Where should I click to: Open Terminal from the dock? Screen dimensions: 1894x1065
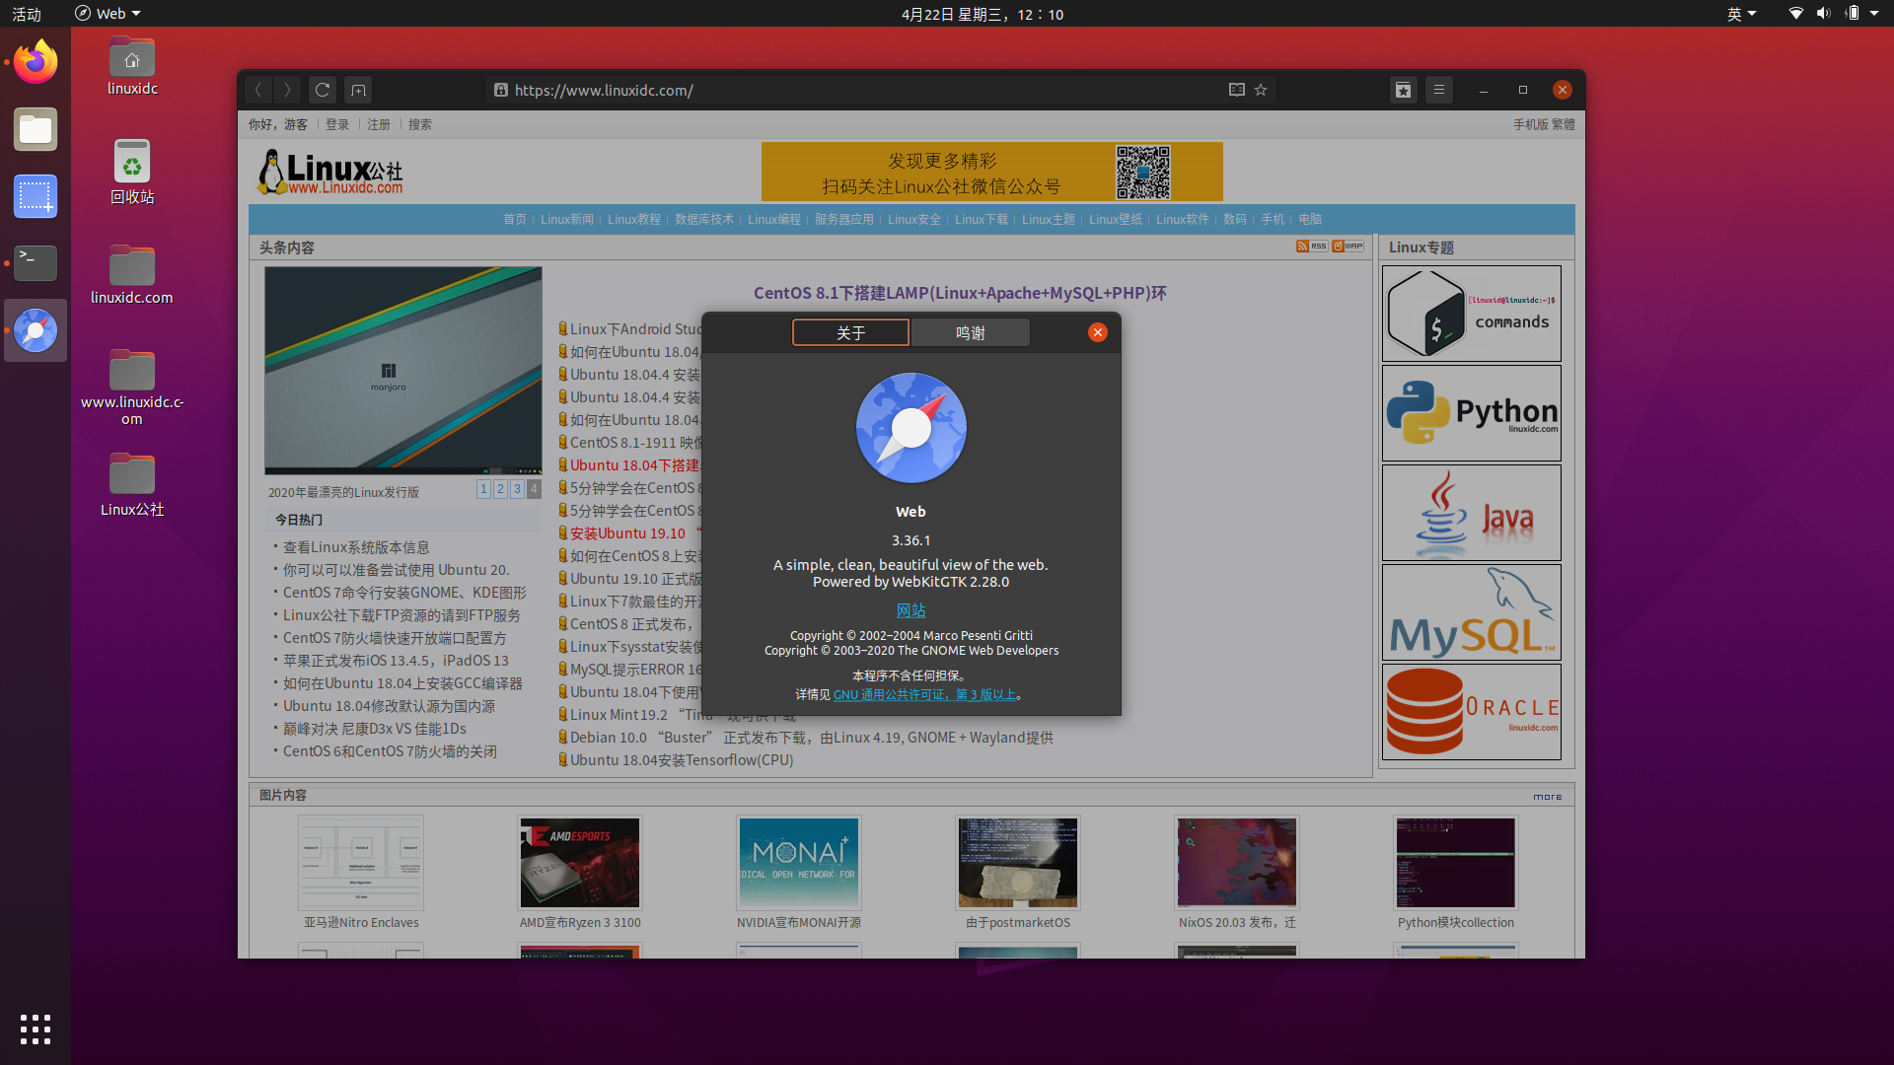pyautogui.click(x=36, y=262)
